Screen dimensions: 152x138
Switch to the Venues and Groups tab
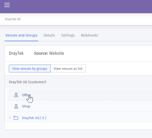[21, 35]
